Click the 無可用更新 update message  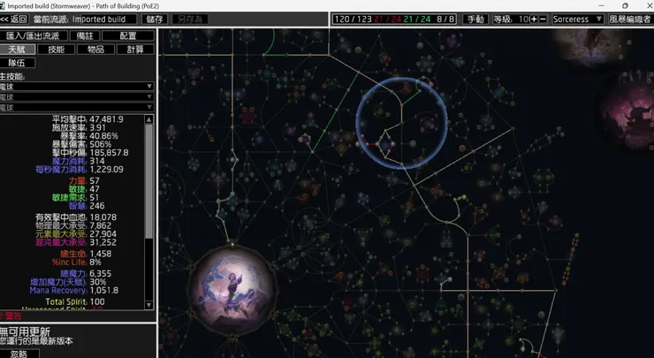[x=25, y=332]
